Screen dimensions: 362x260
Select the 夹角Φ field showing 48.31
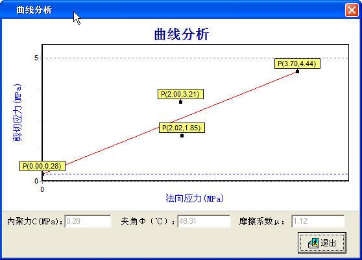pyautogui.click(x=204, y=221)
